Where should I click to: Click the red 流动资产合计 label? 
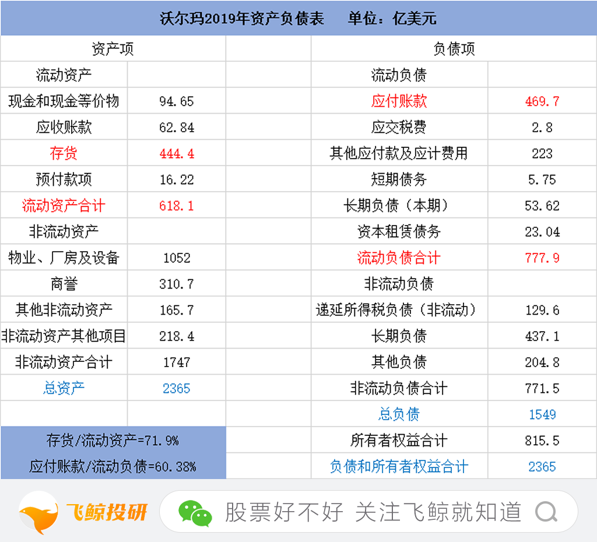tap(64, 206)
